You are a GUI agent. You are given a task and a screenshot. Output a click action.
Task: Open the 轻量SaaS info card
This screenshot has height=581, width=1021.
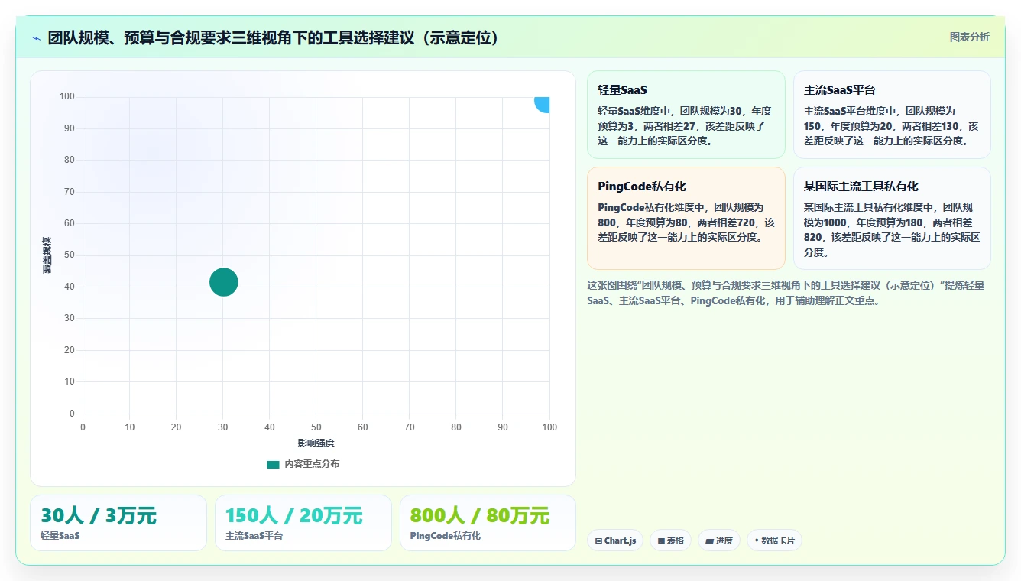click(686, 115)
